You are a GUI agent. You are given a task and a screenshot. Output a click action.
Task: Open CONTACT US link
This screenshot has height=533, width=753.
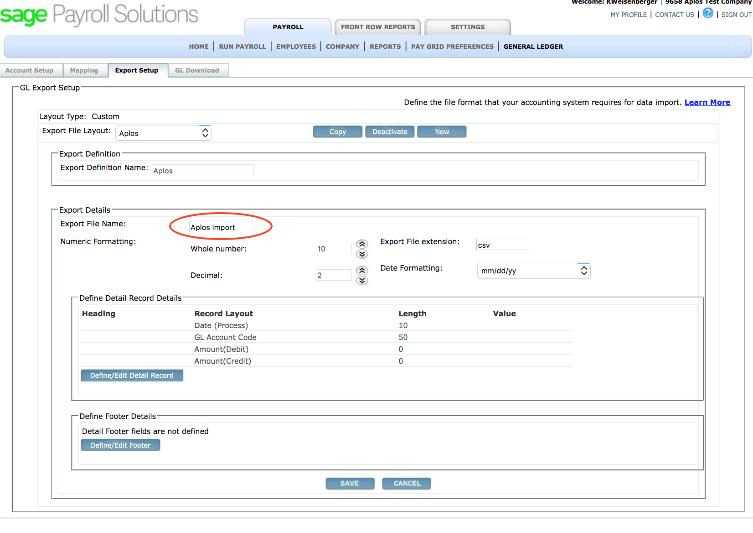(675, 15)
